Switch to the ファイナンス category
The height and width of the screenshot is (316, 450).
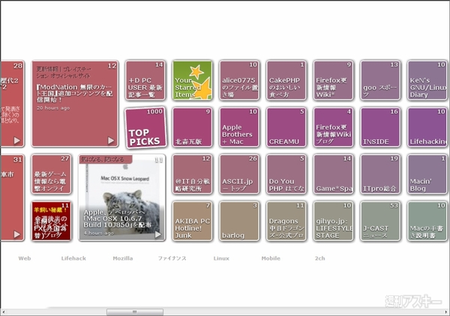[172, 258]
